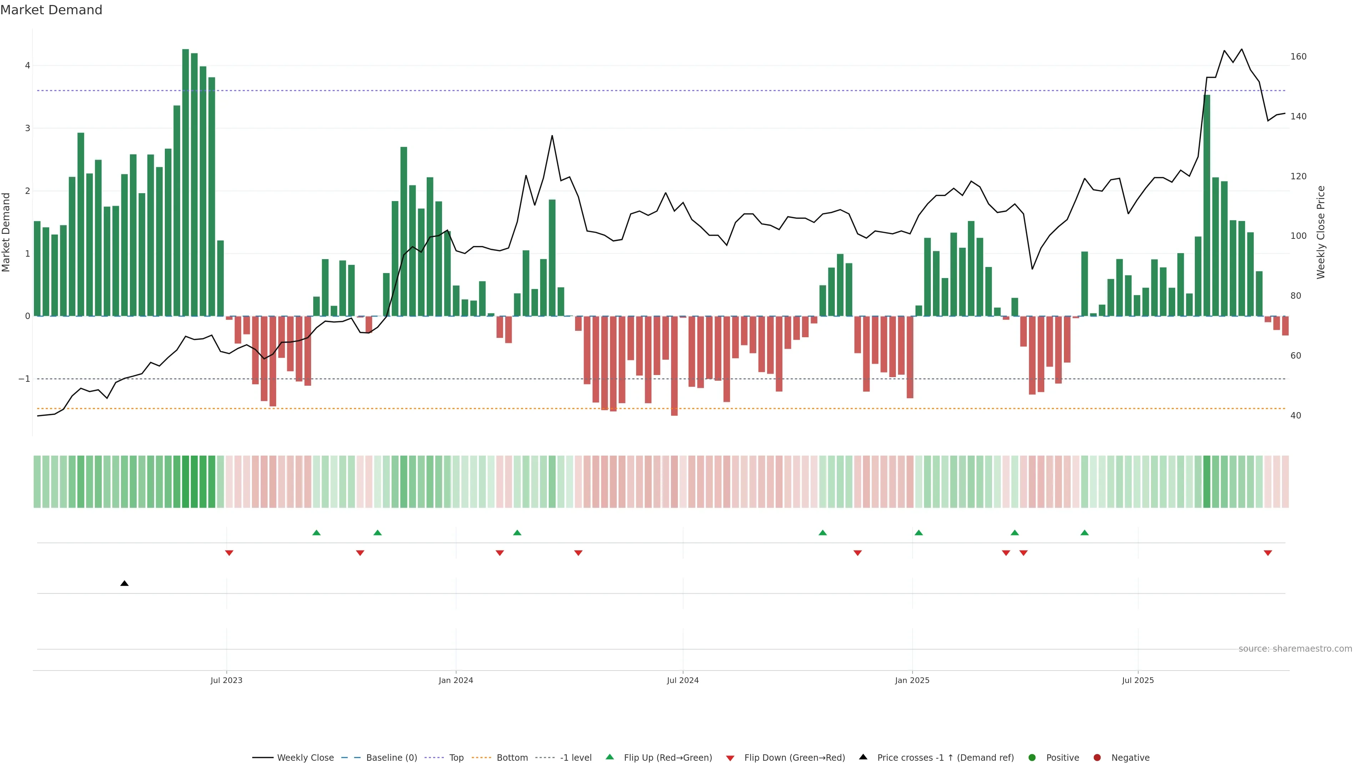Image resolution: width=1370 pixels, height=770 pixels.
Task: Click the Weekly Close Price right axis title
Action: click(x=1321, y=232)
